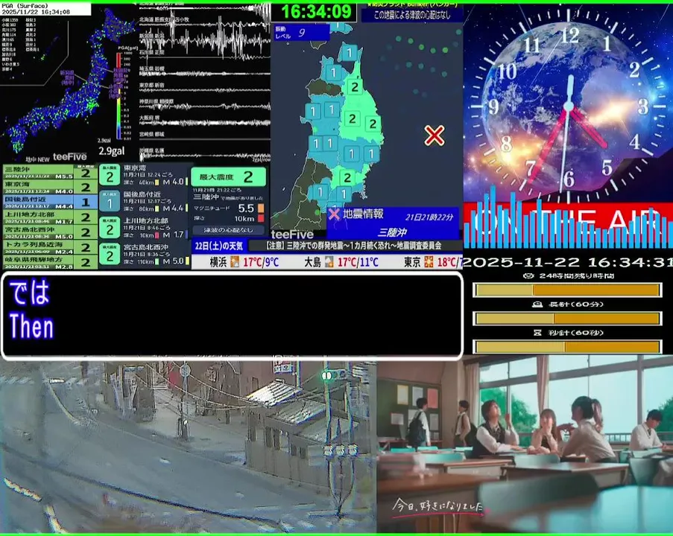This screenshot has height=536, width=673.
Task: Click the sunny weather icon next to 東京
Action: 429,261
